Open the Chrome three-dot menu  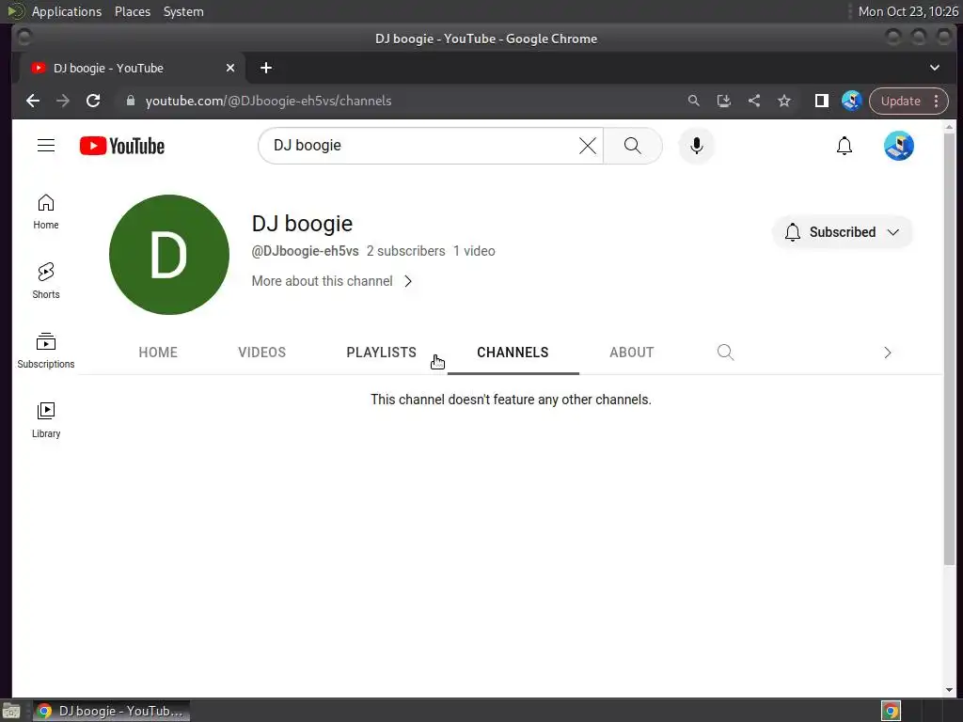[937, 101]
